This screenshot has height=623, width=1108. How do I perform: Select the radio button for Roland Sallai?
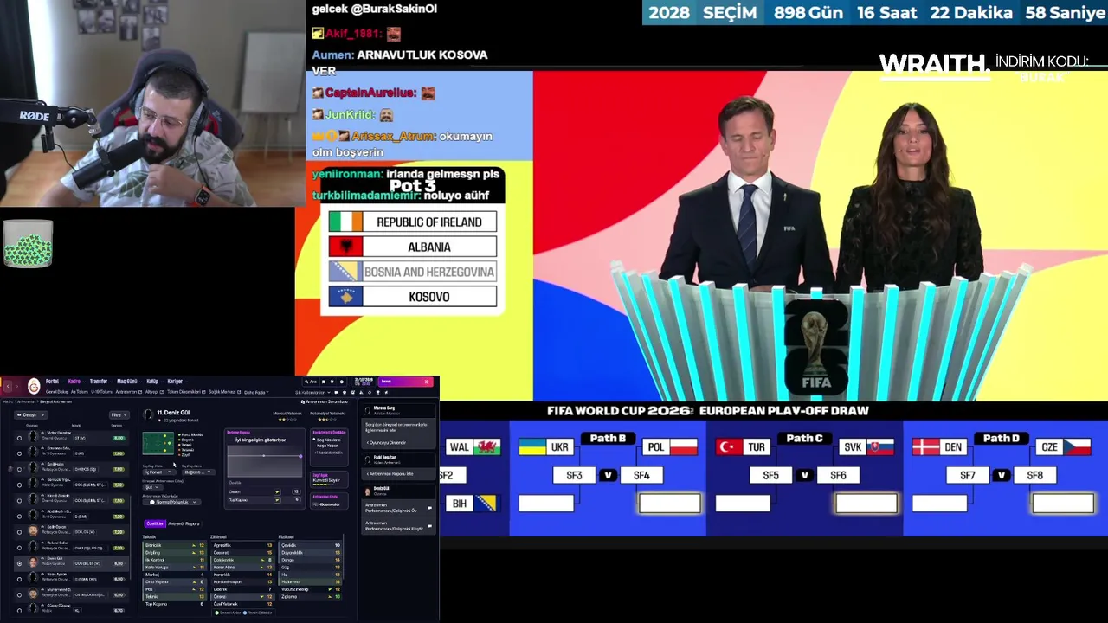coord(19,548)
